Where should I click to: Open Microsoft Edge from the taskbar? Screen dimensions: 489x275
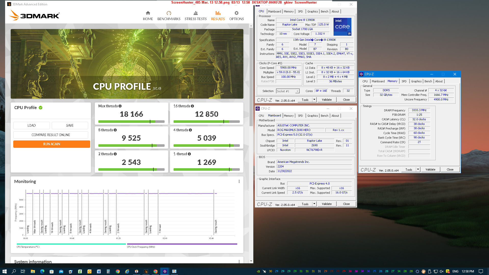(42, 271)
